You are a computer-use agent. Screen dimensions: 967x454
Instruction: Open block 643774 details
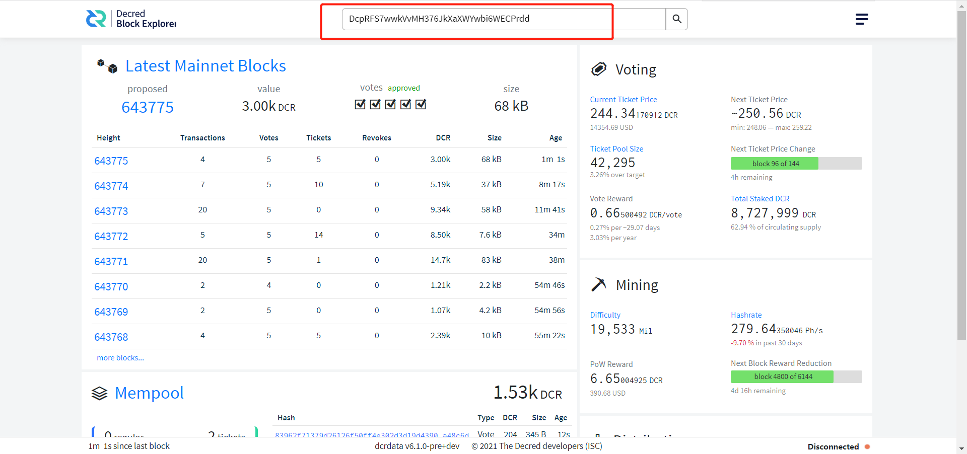pyautogui.click(x=111, y=186)
